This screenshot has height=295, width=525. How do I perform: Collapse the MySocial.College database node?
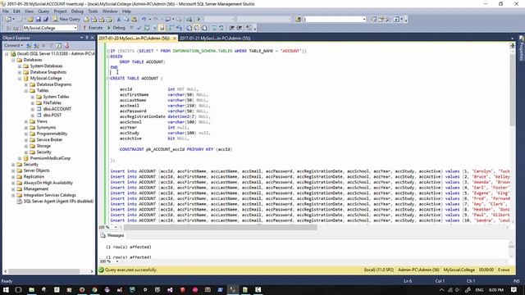pyautogui.click(x=20, y=79)
